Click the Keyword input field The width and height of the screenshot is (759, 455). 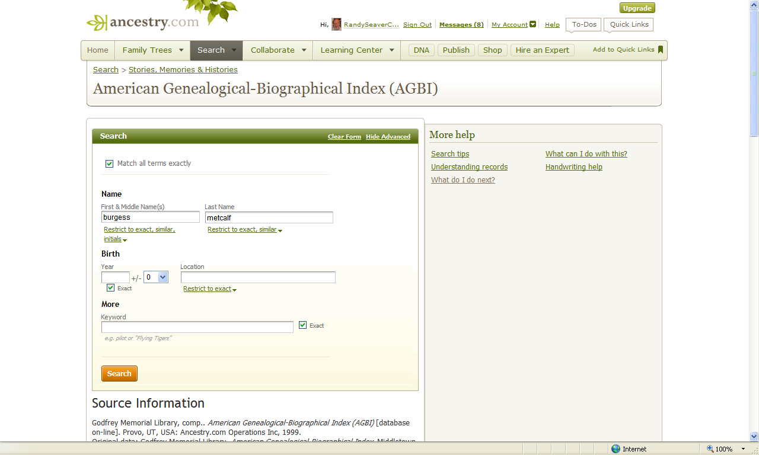pos(197,327)
